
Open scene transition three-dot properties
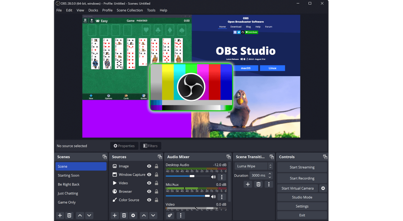coord(269,184)
